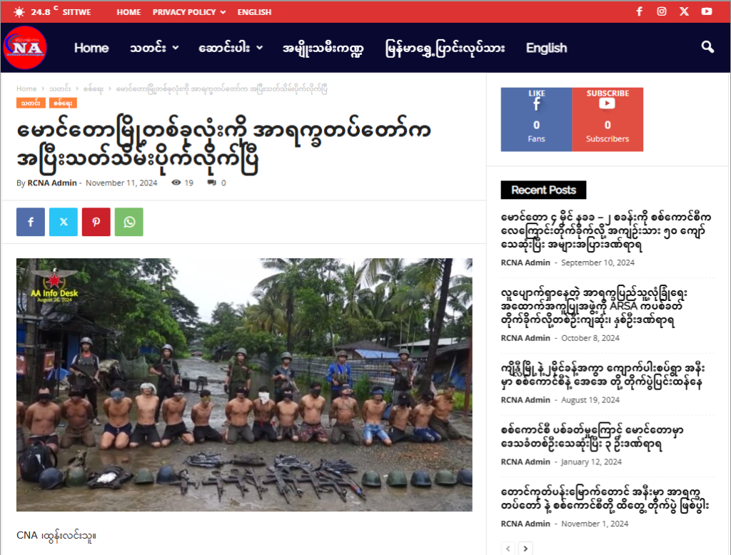This screenshot has width=731, height=555.
Task: Expand the Privacy Policy dropdown
Action: click(188, 12)
